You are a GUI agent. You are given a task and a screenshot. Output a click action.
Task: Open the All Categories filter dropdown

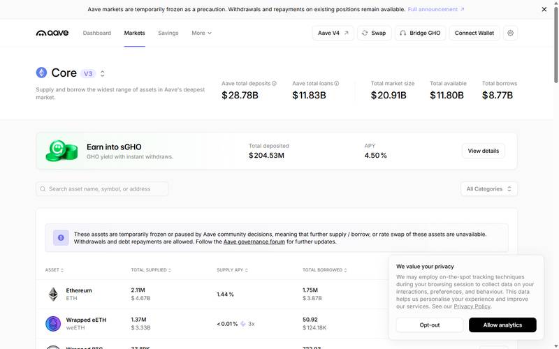click(488, 189)
